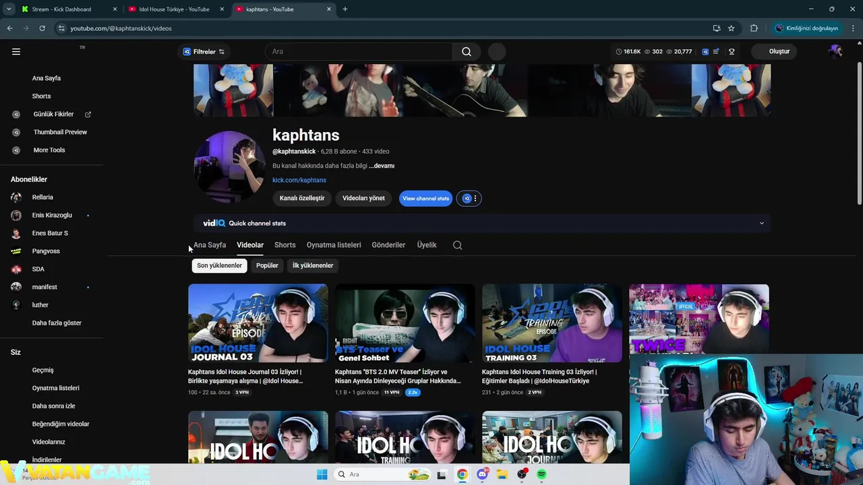The height and width of the screenshot is (485, 863).
Task: Open the vidIQ list icon in header
Action: [x=716, y=51]
